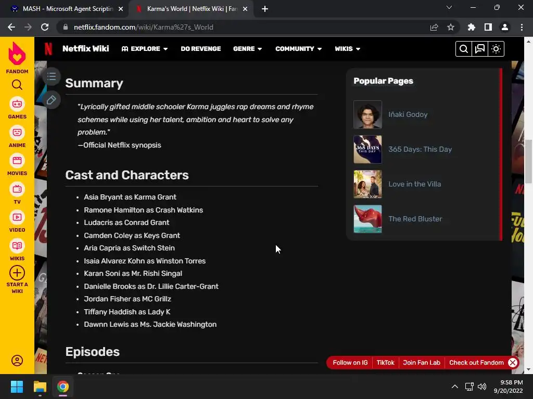Click 'Tiffany Haddish as Lady K' text
The height and width of the screenshot is (399, 533).
(x=127, y=312)
